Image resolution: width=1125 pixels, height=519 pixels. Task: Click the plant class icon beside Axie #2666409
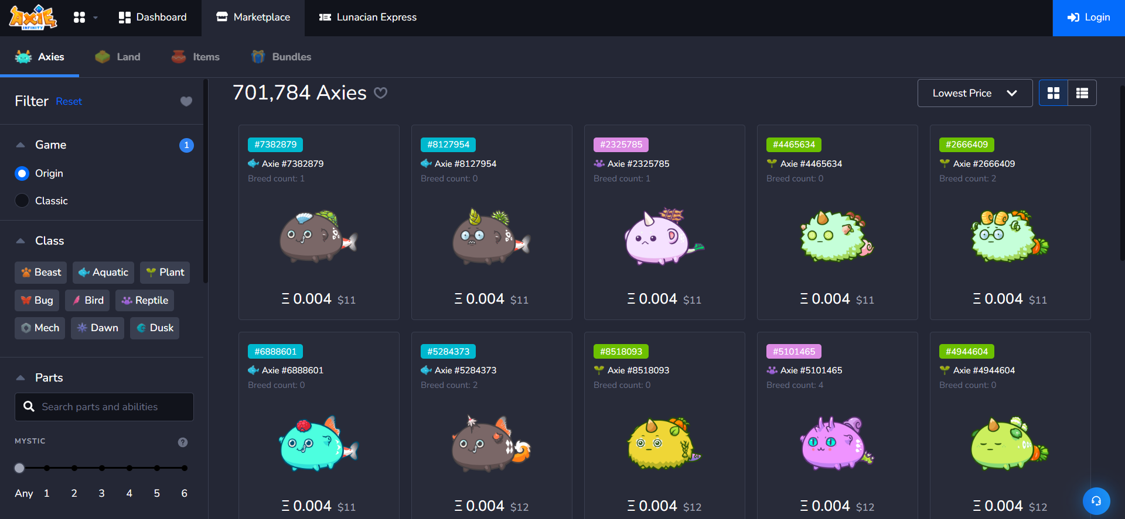(945, 163)
